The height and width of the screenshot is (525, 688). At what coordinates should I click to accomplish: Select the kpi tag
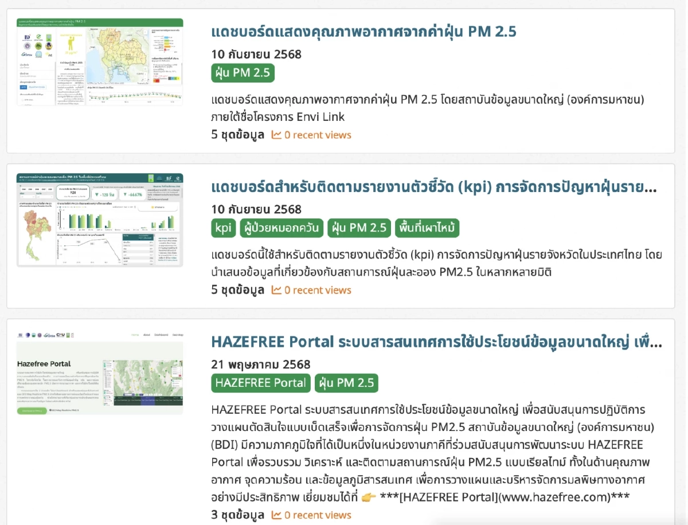click(223, 228)
